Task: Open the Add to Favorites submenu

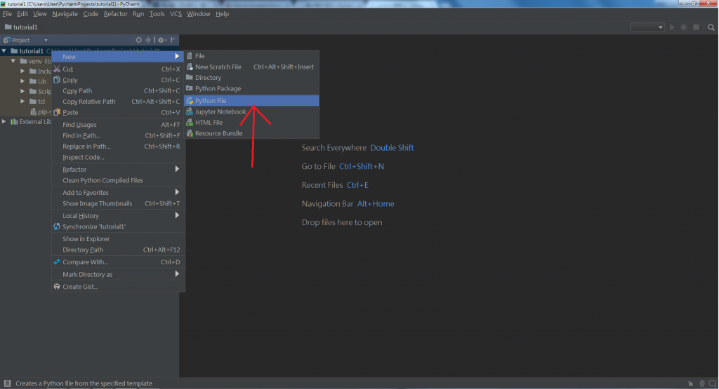Action: 118,193
